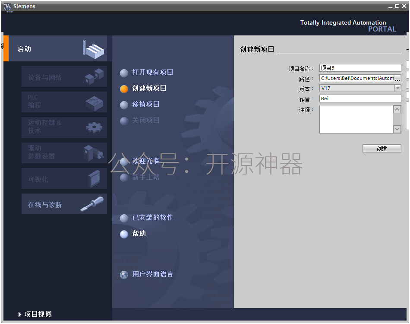The image size is (410, 324).
Task: Click the bullet beside 打开现有项目
Action: click(x=124, y=73)
